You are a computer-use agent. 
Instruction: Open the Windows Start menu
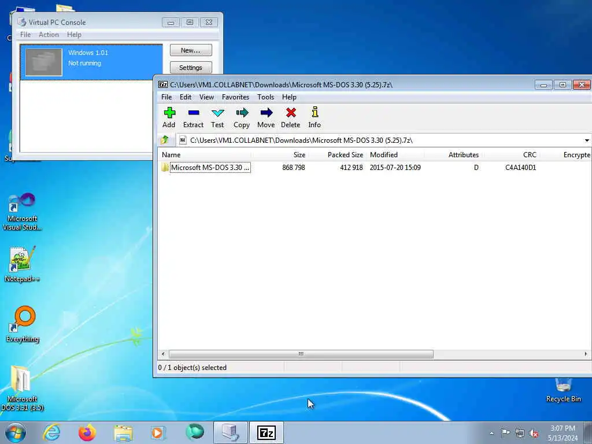[16, 432]
